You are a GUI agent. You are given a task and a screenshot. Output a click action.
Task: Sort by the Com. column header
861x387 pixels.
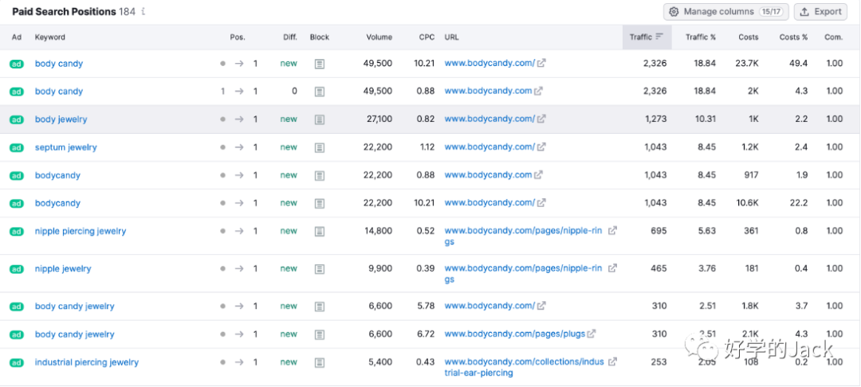pyautogui.click(x=834, y=37)
